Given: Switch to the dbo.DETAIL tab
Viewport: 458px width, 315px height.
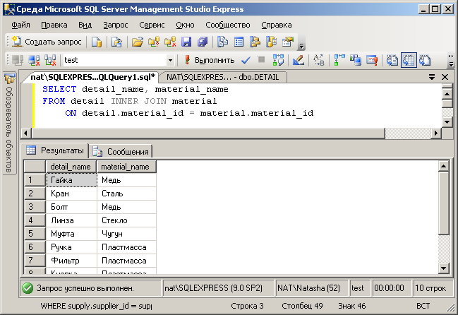Looking at the screenshot, I should click(222, 77).
